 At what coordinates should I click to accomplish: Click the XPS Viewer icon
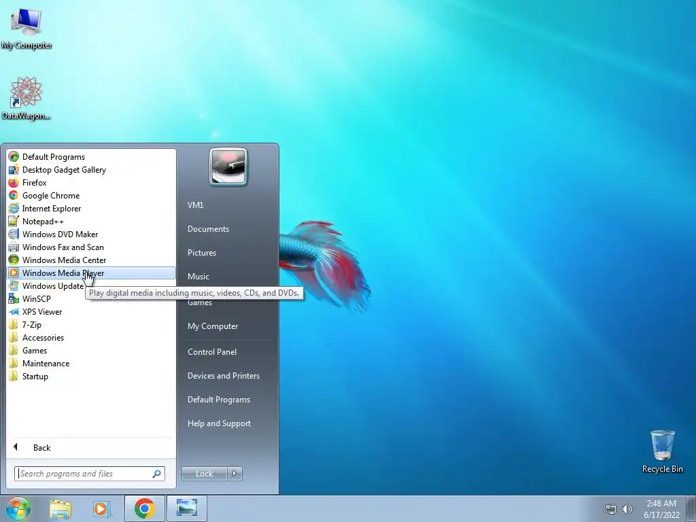[x=14, y=311]
